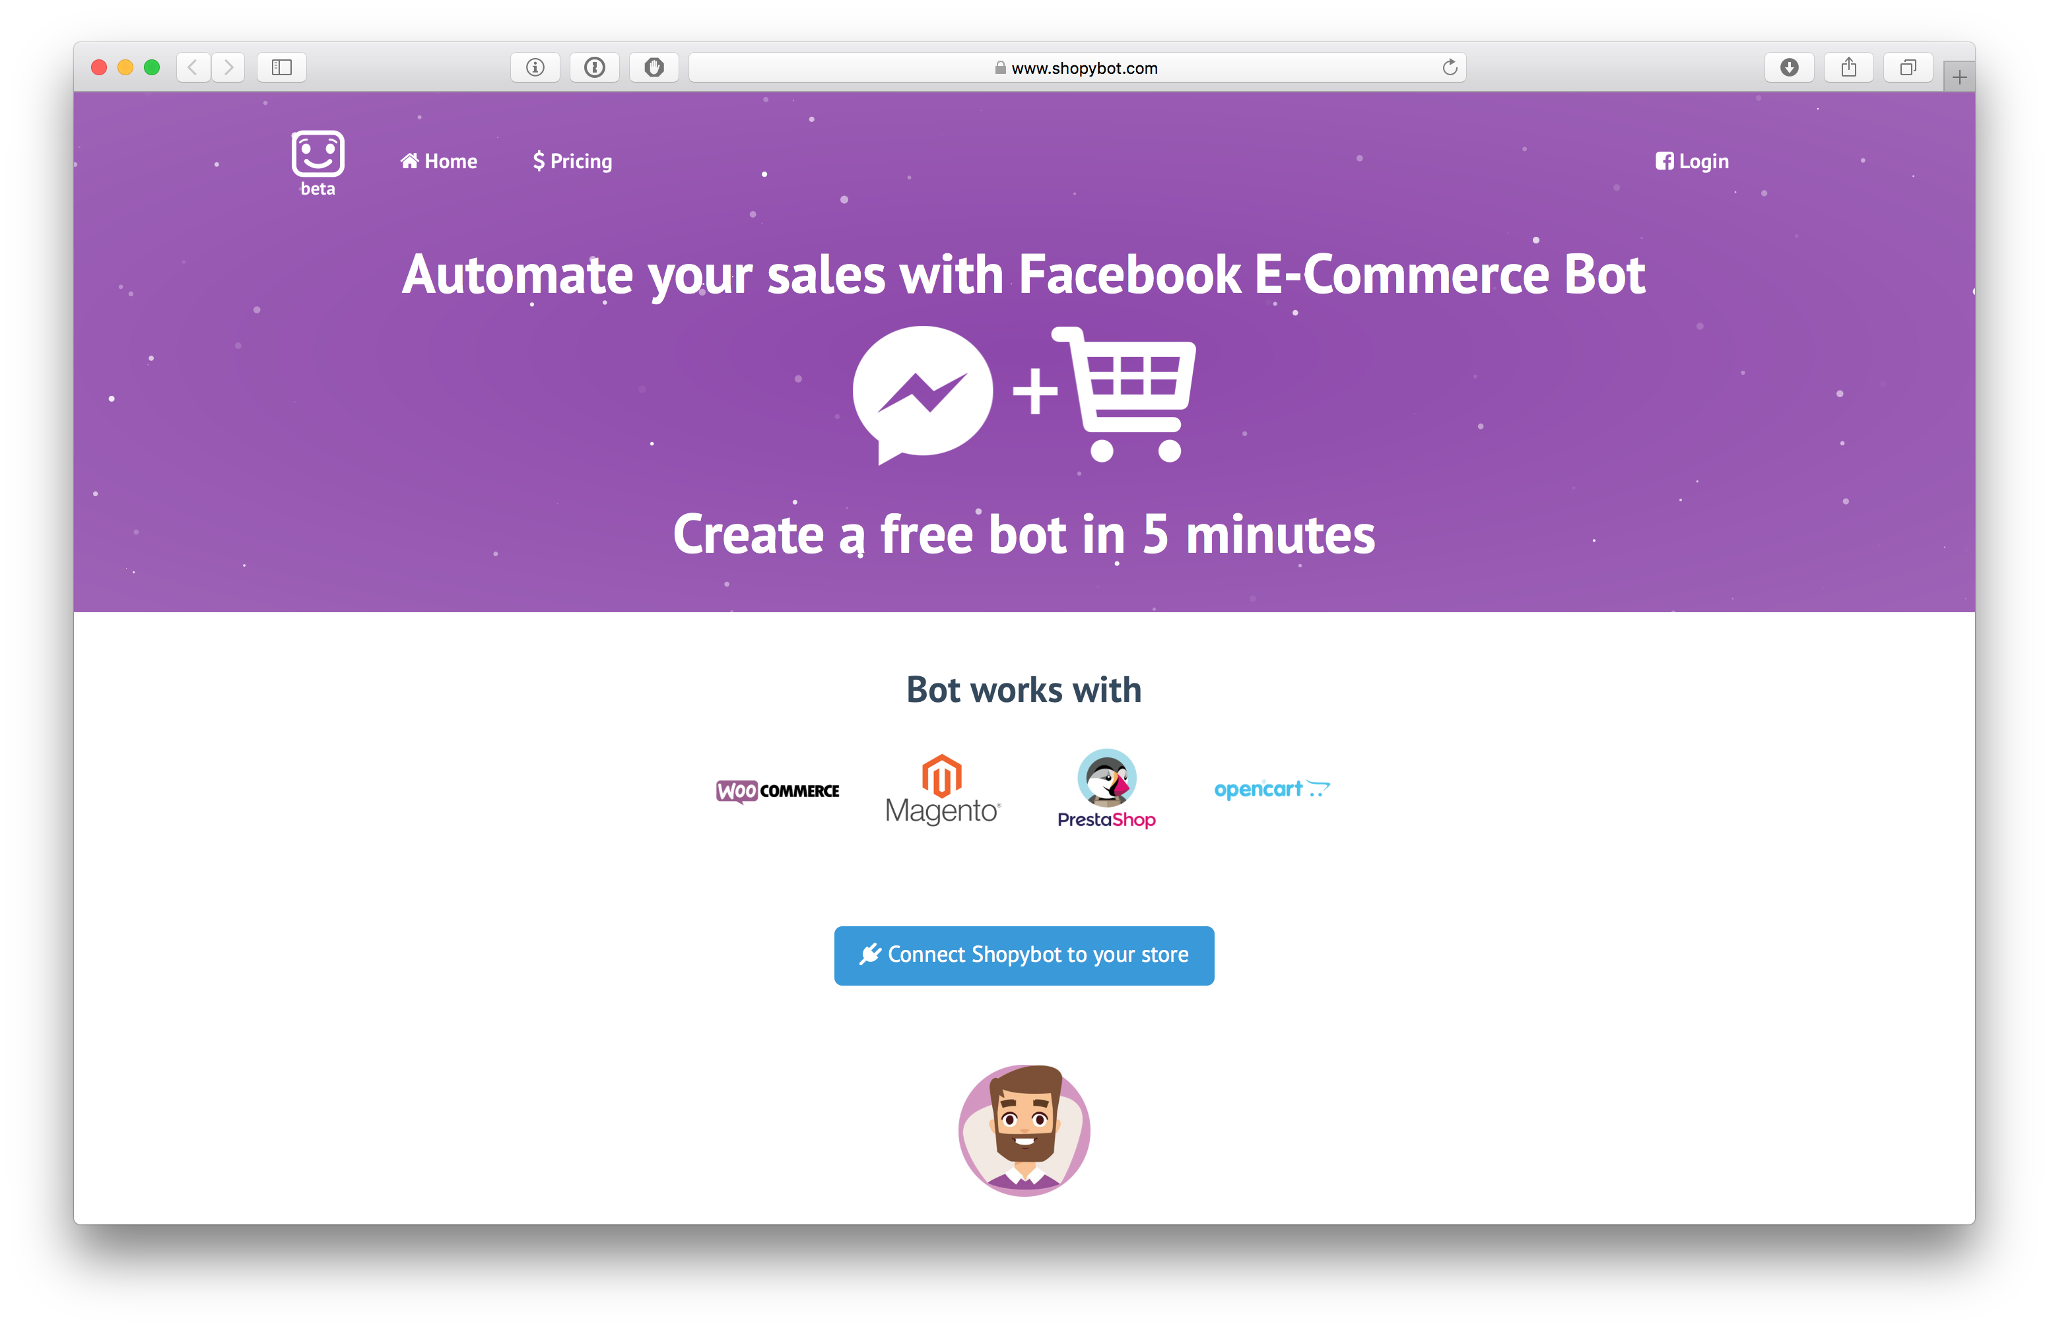This screenshot has width=2049, height=1330.
Task: Reload the page with the refresh icon
Action: coord(1450,67)
